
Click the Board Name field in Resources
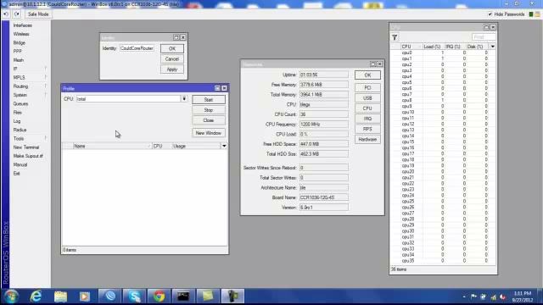(x=324, y=197)
